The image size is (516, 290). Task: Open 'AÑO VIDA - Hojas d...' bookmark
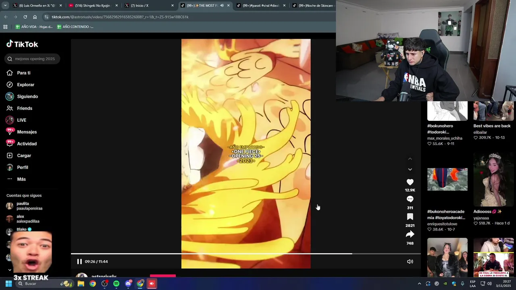click(34, 27)
